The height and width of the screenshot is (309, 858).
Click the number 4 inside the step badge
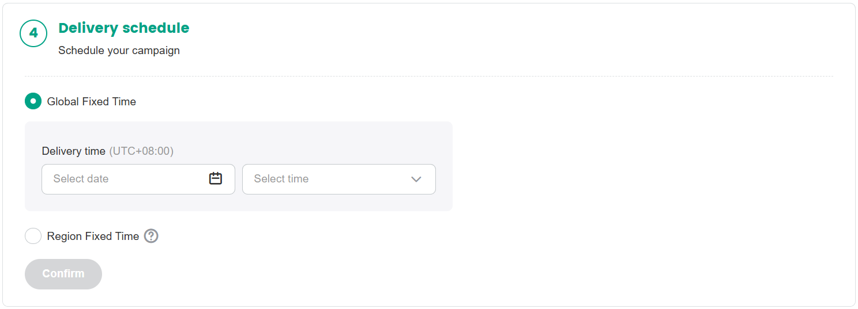click(x=33, y=33)
